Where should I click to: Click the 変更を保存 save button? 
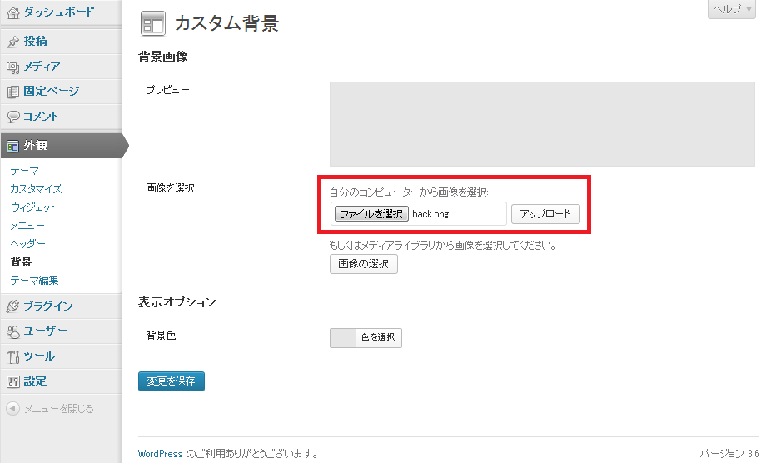click(x=171, y=381)
